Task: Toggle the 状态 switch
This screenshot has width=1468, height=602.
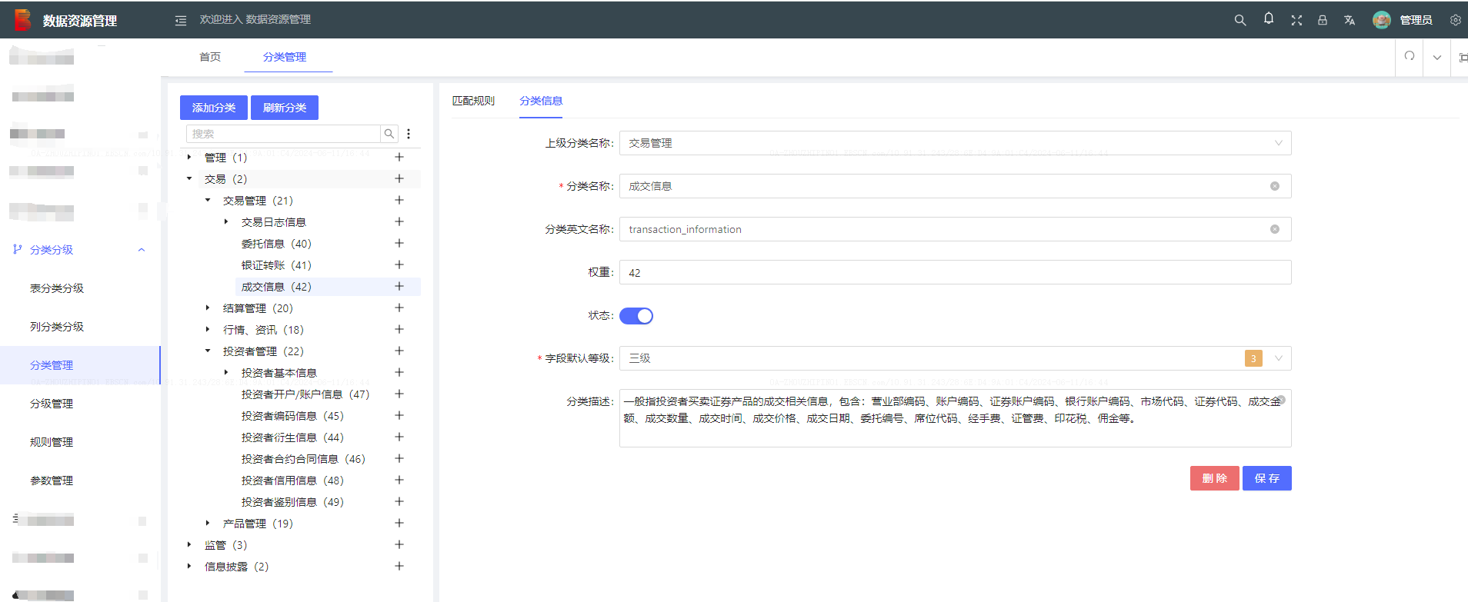Action: click(x=636, y=316)
